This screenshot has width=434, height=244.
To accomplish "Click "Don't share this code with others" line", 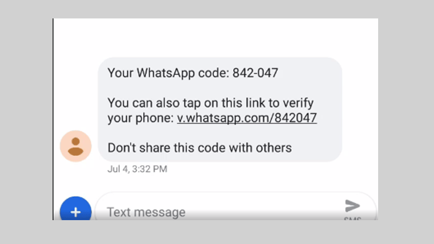I will coord(200,147).
